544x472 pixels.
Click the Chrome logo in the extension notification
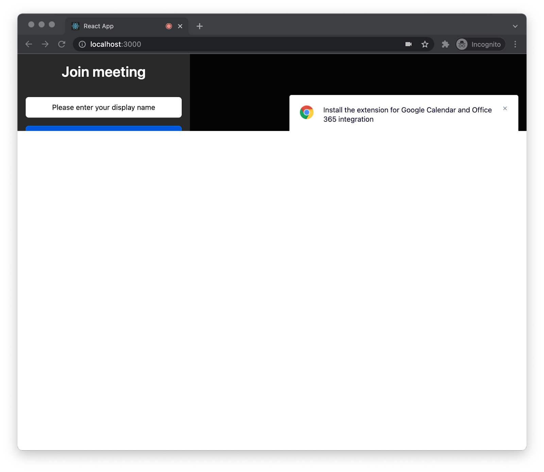[x=306, y=113]
